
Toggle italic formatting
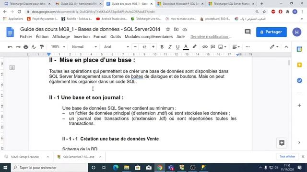point(170,47)
